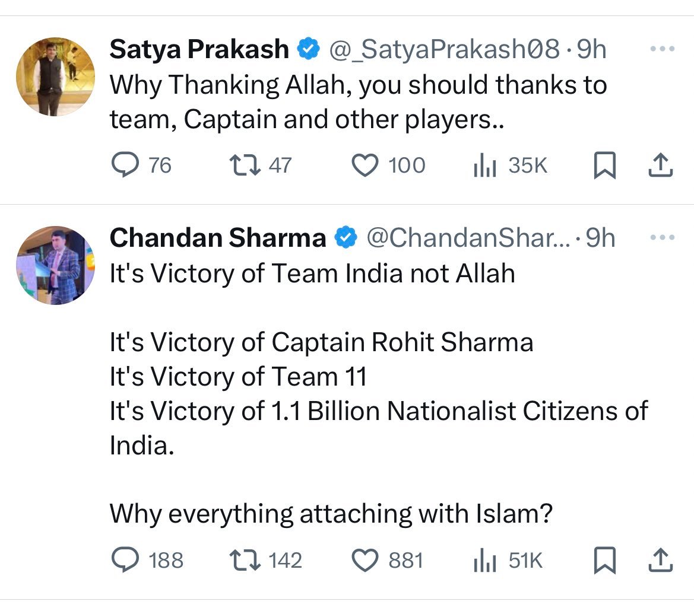Open more options on Satya Prakash's tweet

point(662,49)
